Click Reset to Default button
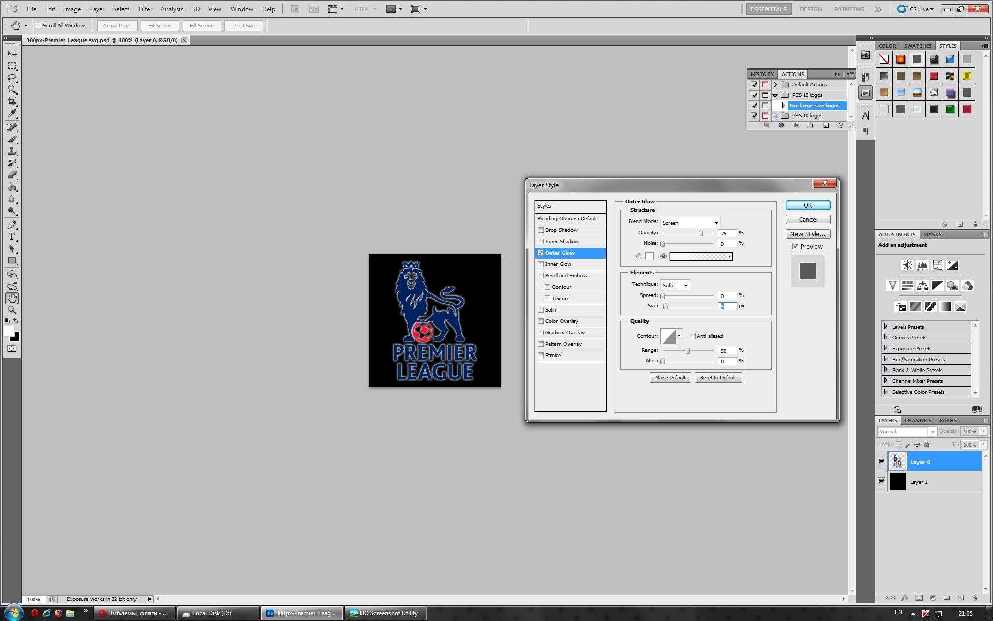The width and height of the screenshot is (993, 621). pos(718,378)
